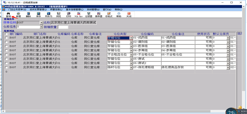247x114 pixels.
Task: Click the 仓位编码 cell 03-医保组
Action: point(147,46)
